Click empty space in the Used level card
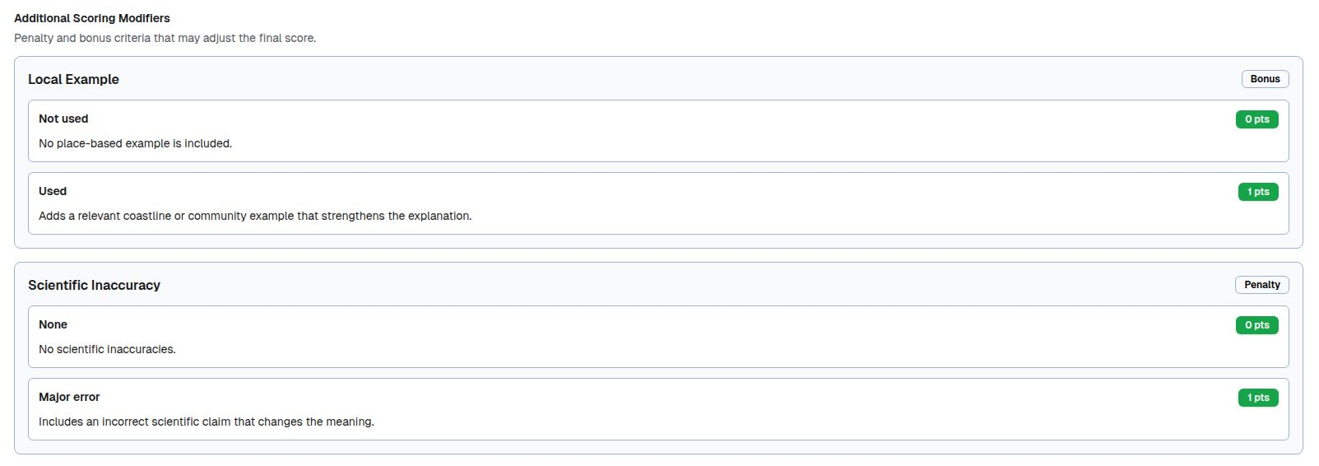This screenshot has width=1319, height=466. (x=823, y=204)
